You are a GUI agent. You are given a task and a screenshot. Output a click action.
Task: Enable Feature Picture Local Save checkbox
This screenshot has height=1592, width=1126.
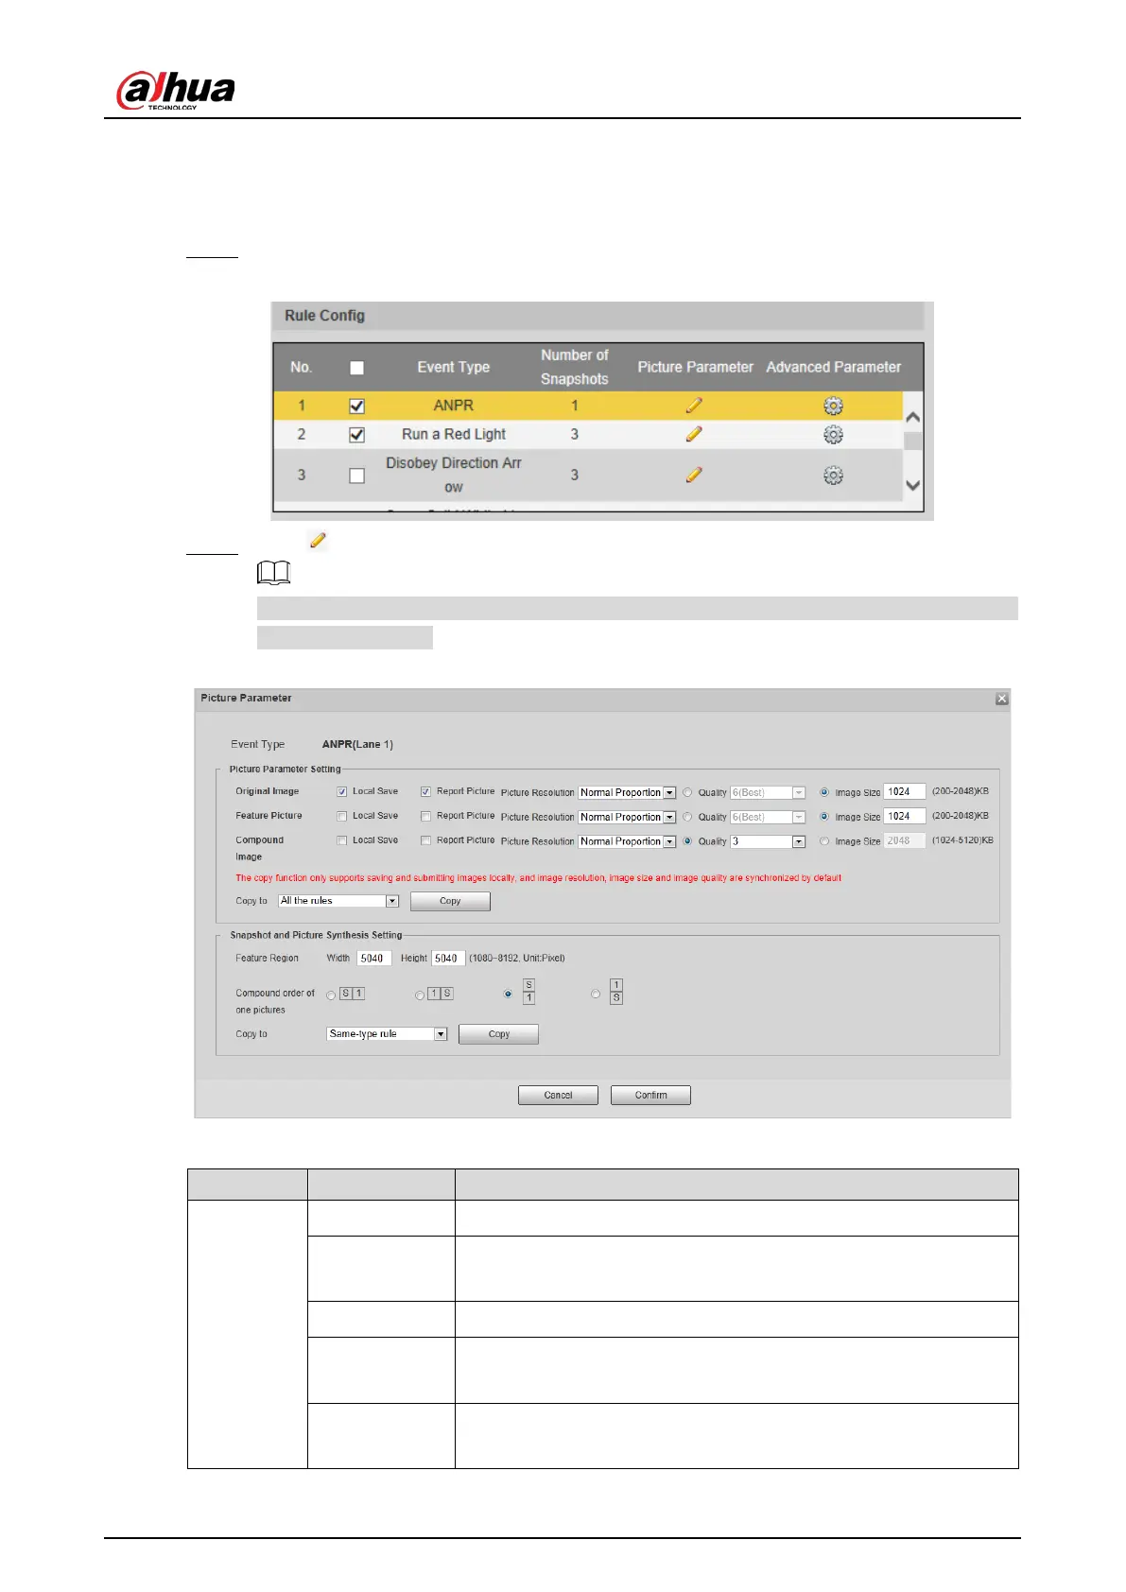pos(342,816)
